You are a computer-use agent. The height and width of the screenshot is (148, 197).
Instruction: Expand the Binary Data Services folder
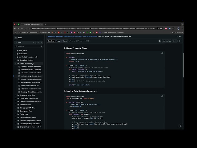pyautogui.click(x=16, y=60)
